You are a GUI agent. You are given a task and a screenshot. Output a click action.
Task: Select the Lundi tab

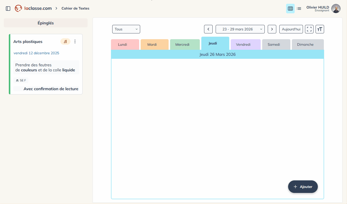(125, 44)
